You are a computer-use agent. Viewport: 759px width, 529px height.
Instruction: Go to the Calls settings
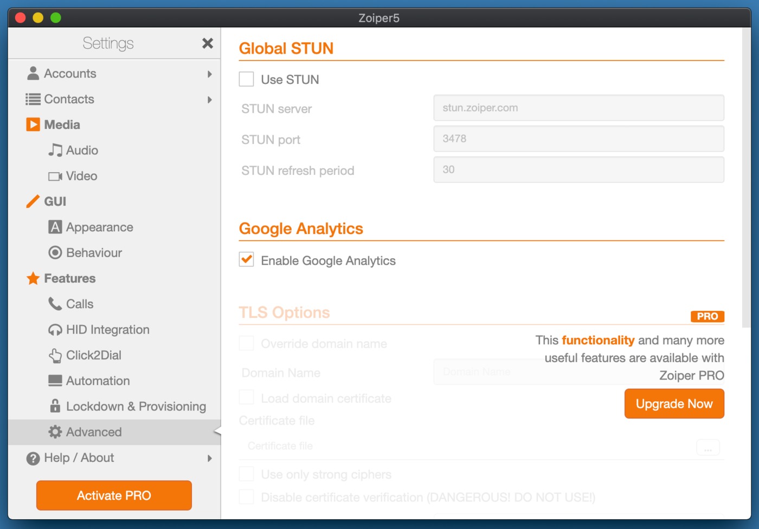coord(114,304)
